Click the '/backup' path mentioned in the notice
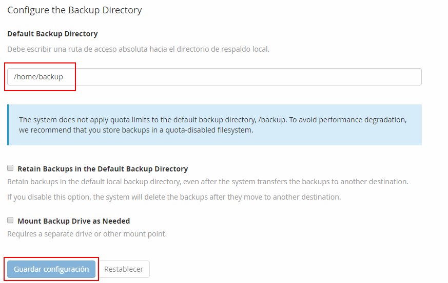The width and height of the screenshot is (448, 283). (x=270, y=120)
